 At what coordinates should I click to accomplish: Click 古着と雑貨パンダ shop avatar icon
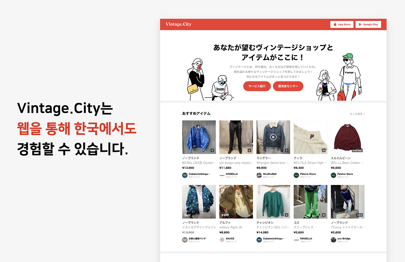[x=185, y=240]
